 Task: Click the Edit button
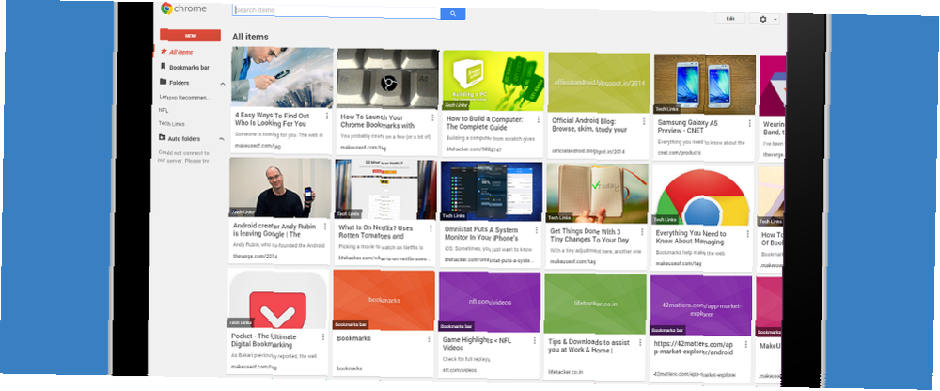730,19
